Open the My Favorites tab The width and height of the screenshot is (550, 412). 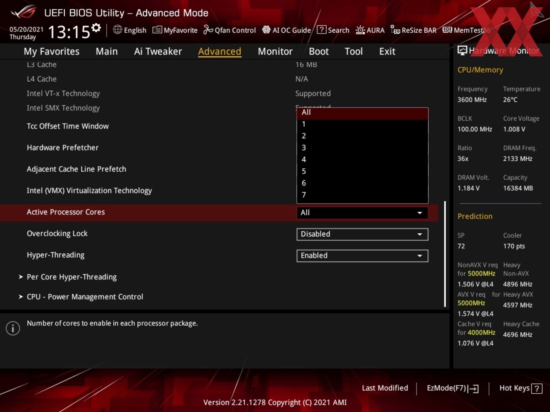pyautogui.click(x=51, y=51)
